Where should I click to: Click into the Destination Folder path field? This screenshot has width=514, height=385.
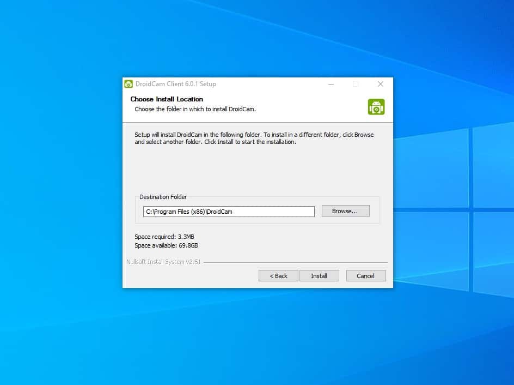pyautogui.click(x=229, y=212)
